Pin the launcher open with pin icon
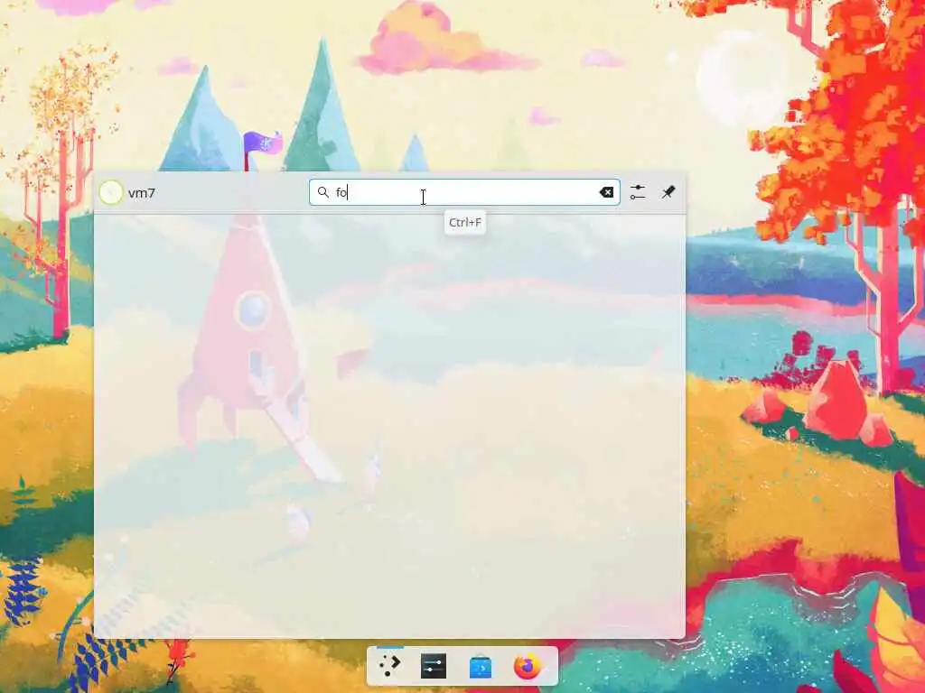The width and height of the screenshot is (925, 693). pyautogui.click(x=668, y=192)
